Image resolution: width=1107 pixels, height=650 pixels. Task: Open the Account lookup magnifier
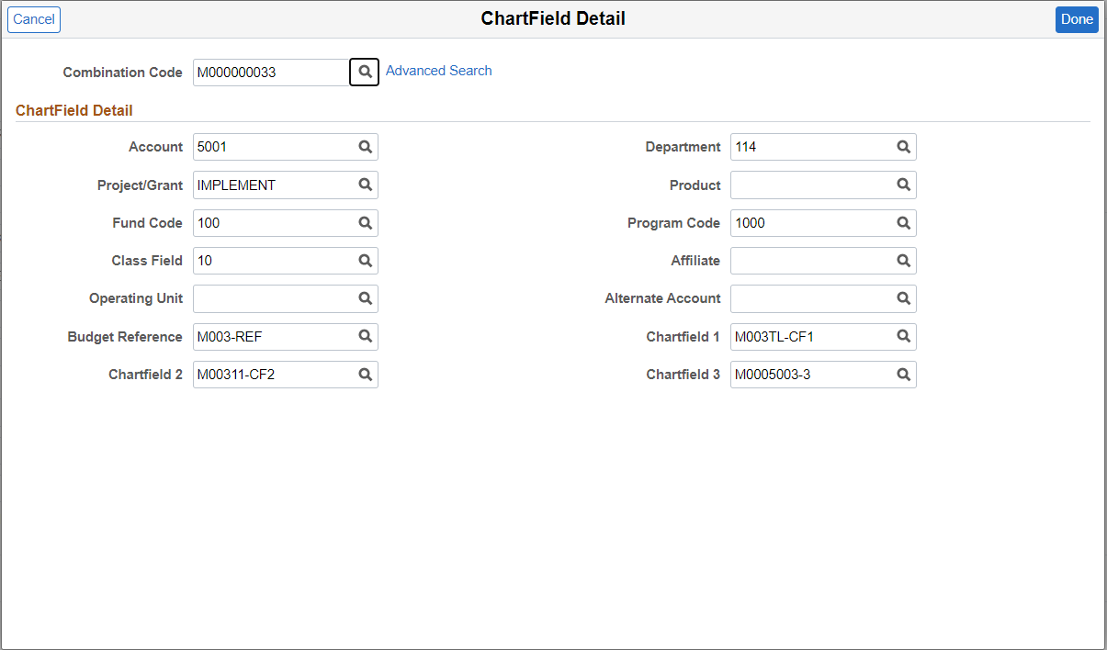tap(365, 147)
